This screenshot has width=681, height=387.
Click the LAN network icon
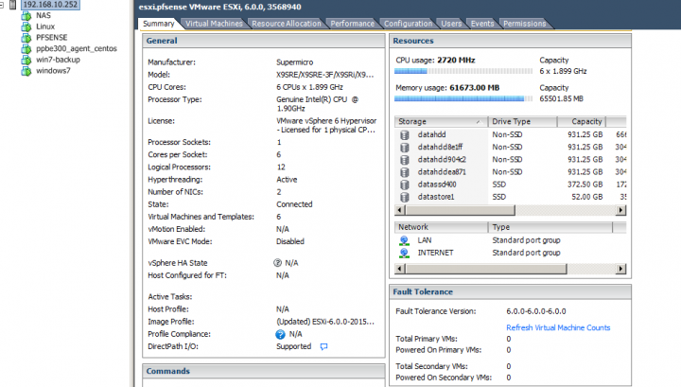point(404,240)
